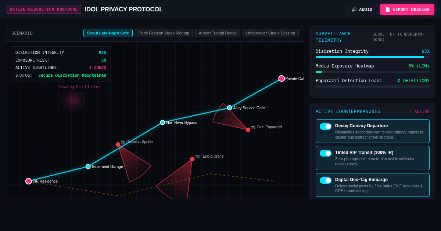441x231 pixels.
Task: Click the EXPOSURE RISK 5% value
Action: (104, 60)
